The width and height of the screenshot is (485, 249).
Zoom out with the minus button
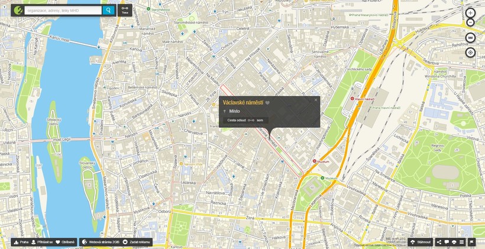(470, 23)
